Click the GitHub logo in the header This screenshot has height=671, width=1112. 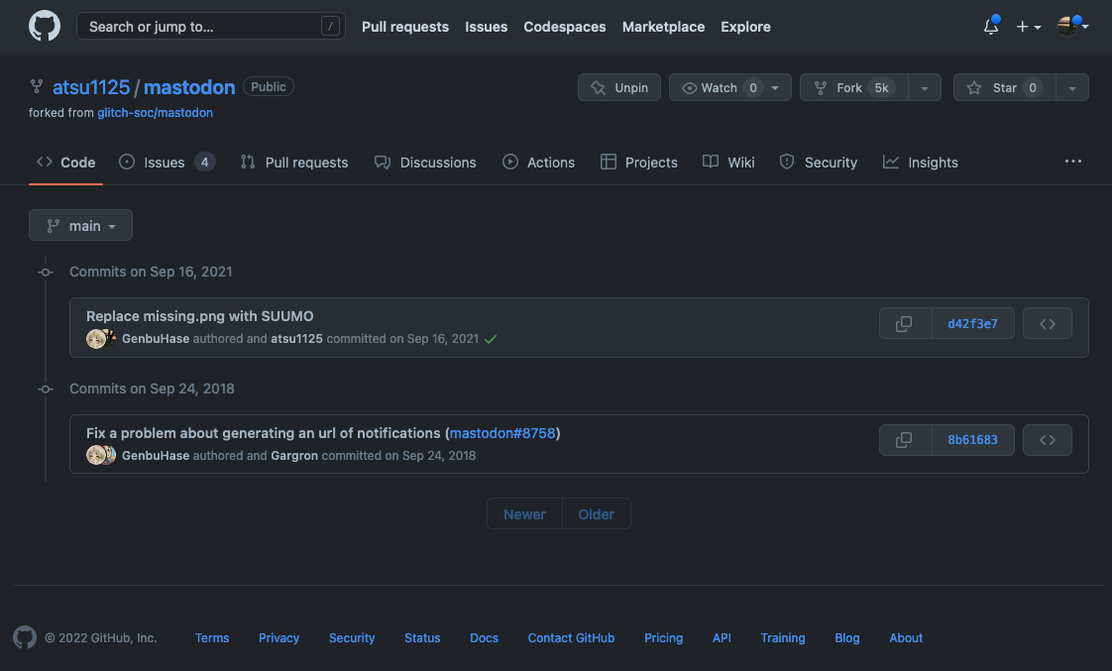tap(45, 27)
